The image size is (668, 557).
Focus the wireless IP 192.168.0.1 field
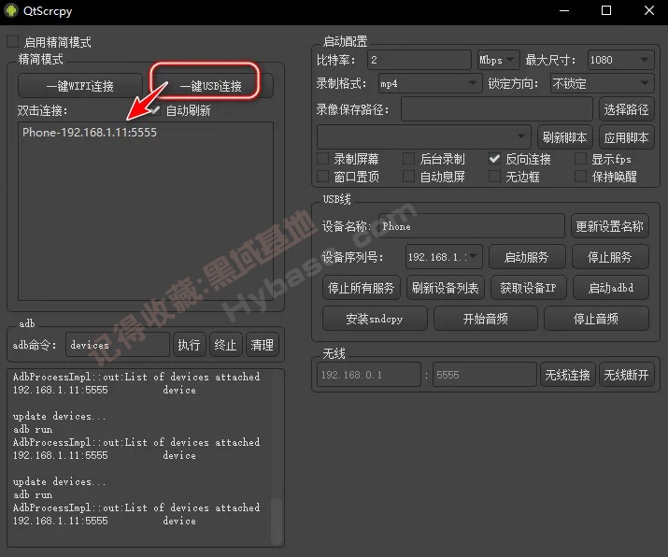pos(369,375)
